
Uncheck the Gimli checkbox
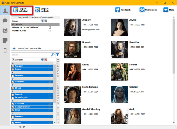(x=13, y=110)
